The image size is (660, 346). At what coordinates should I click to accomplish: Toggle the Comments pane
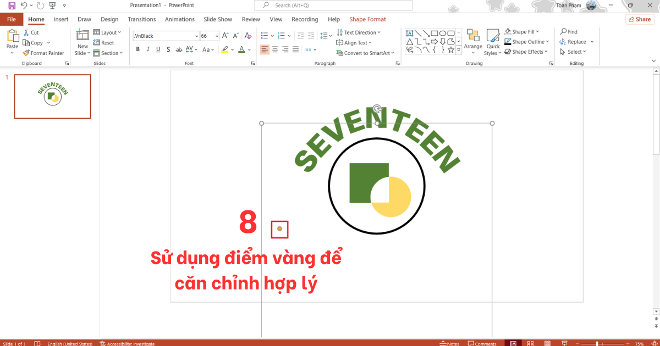pos(481,344)
